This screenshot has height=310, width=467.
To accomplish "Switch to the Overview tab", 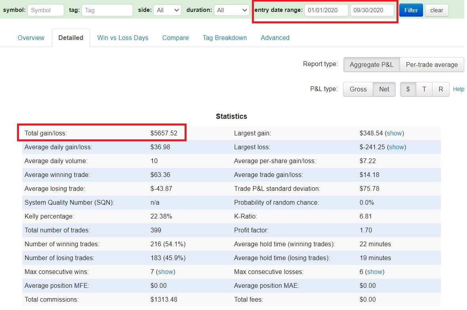I will [x=31, y=38].
